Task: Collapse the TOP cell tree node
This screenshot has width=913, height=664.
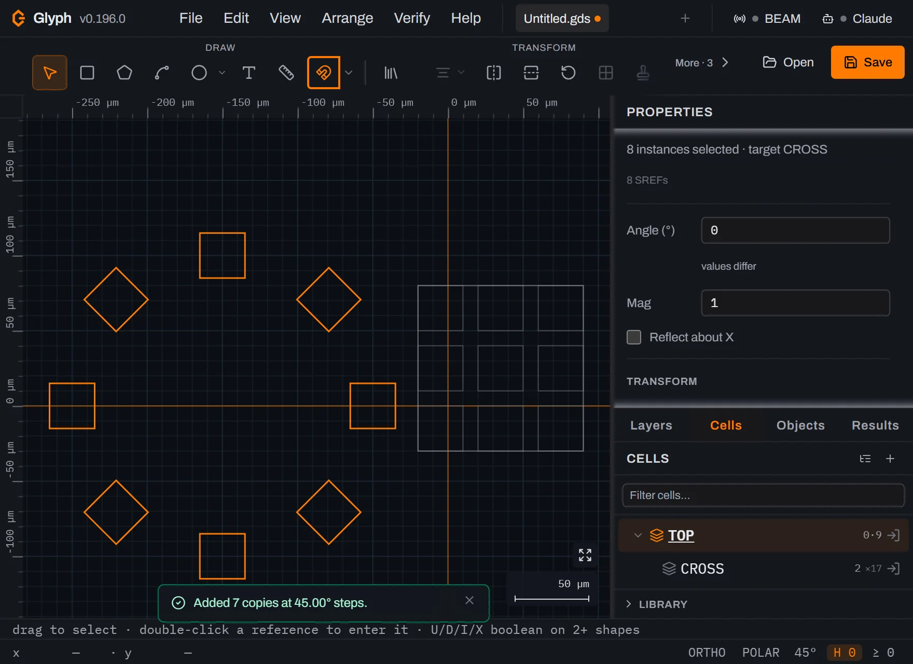Action: (x=638, y=535)
